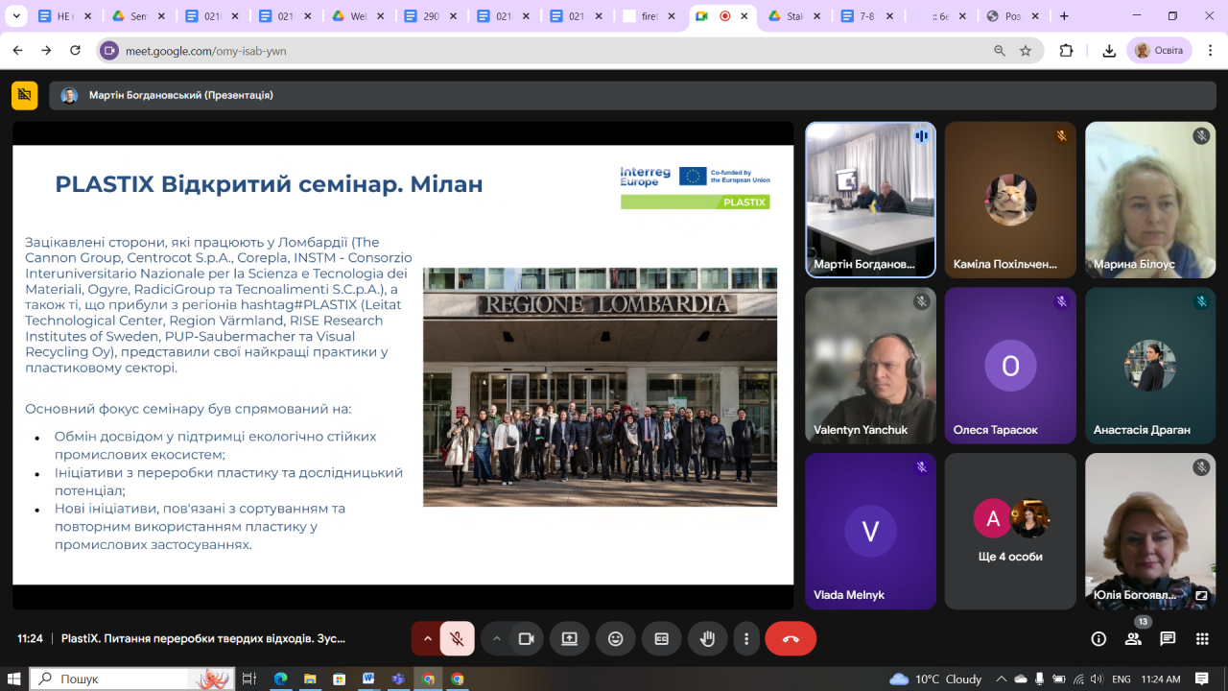Open Microsoft Word from the Windows taskbar

click(368, 679)
